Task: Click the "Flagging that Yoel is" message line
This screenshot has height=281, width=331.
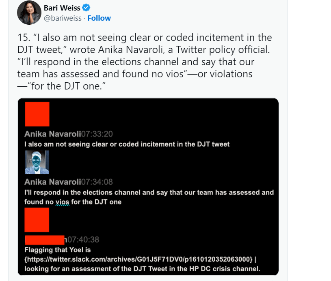Action: 57,249
